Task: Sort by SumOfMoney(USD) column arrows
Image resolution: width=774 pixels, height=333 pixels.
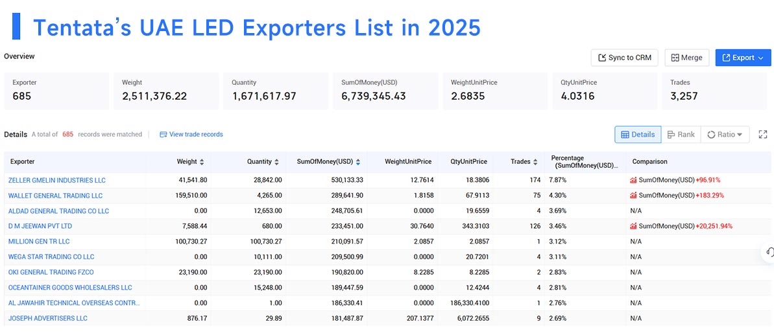Action: coord(358,161)
